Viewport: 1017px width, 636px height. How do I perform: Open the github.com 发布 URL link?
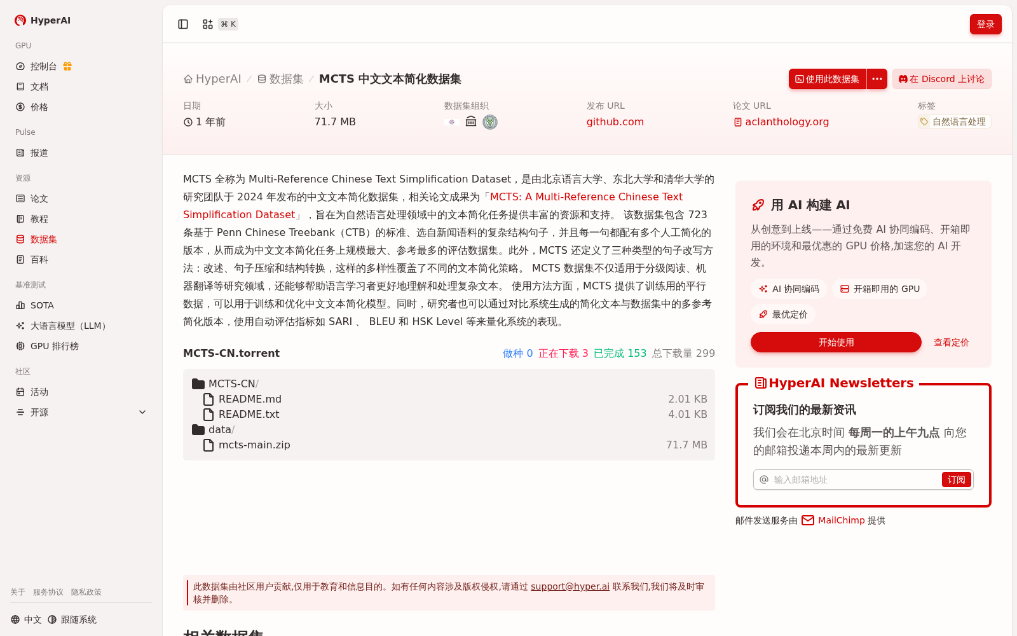(x=615, y=121)
